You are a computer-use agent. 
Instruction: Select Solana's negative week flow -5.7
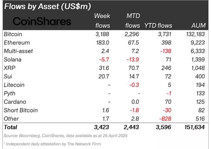pos(105,60)
